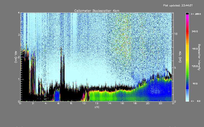This screenshot has height=127, width=204.
Task: Click the 'Plot updated: 23:44:01' timestamp
Action: 178,5
